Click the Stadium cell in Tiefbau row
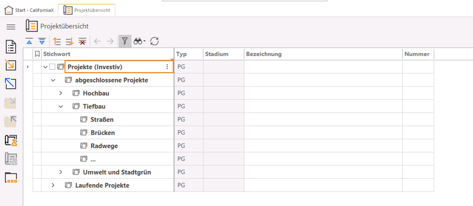 (x=224, y=106)
